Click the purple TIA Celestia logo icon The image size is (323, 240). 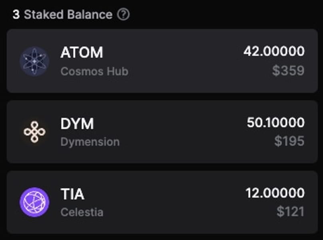(x=34, y=202)
